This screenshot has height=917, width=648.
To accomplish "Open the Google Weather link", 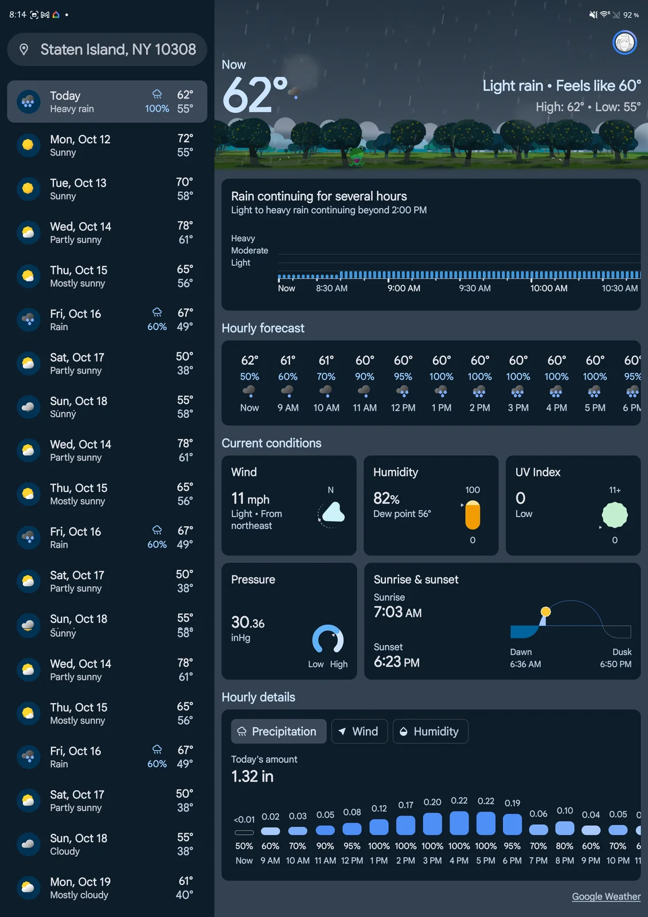I will point(606,896).
